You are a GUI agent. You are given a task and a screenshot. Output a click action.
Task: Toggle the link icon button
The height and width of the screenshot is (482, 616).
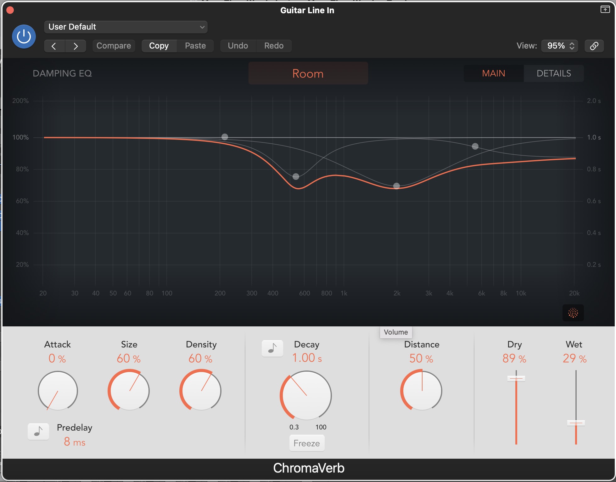pyautogui.click(x=594, y=46)
